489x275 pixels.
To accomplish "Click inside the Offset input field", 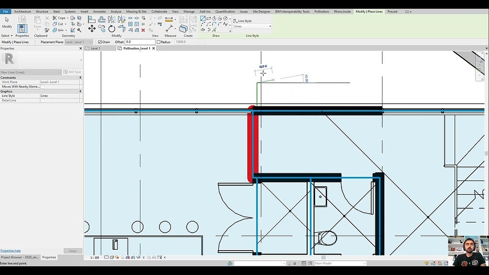I will coord(139,42).
